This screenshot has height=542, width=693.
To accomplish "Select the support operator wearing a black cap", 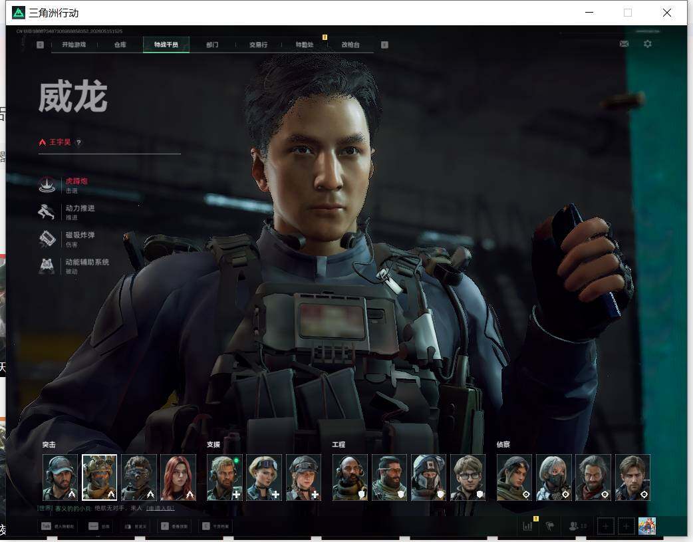I will tap(304, 477).
